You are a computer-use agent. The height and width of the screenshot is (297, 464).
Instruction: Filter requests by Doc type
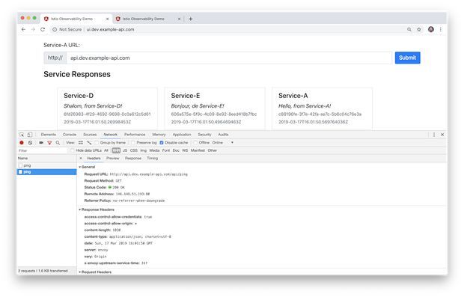[176, 150]
